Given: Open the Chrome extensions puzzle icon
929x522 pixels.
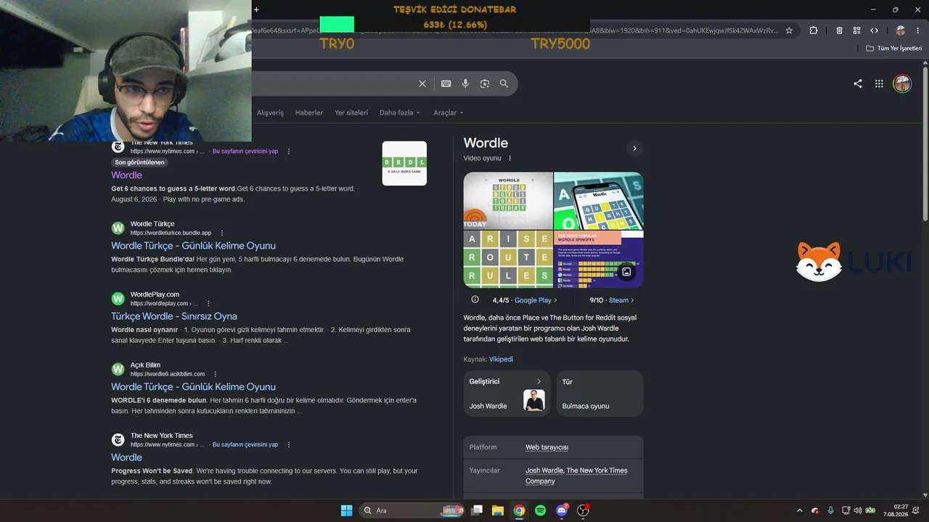Looking at the screenshot, I should 814,30.
